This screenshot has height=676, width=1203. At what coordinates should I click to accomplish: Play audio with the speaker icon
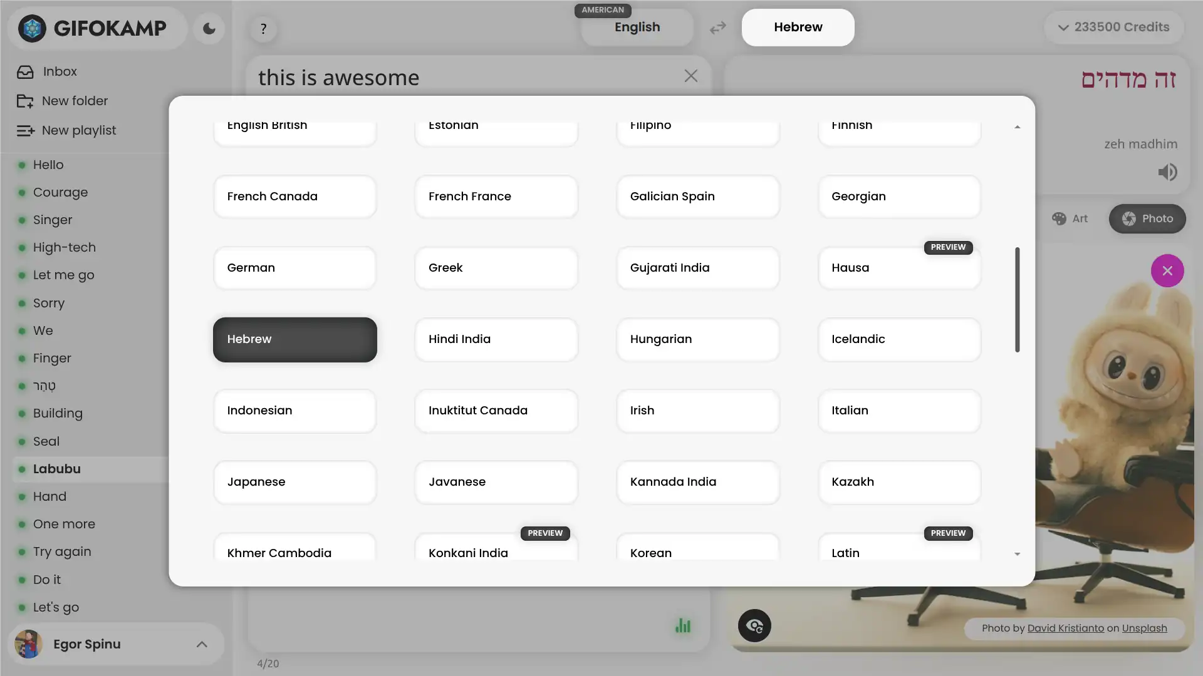1168,172
